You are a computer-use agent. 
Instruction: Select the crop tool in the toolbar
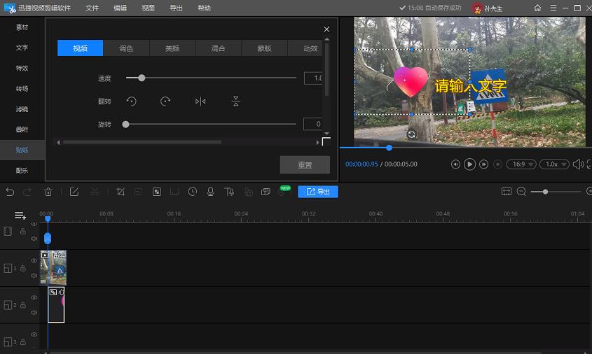[x=121, y=192]
